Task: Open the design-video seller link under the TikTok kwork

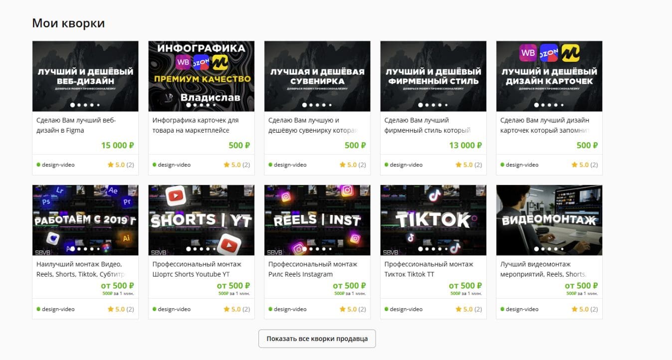Action: [406, 309]
